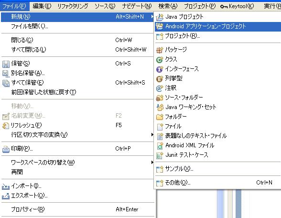
Task: Click the 注釈 annotation icon
Action: click(x=160, y=88)
